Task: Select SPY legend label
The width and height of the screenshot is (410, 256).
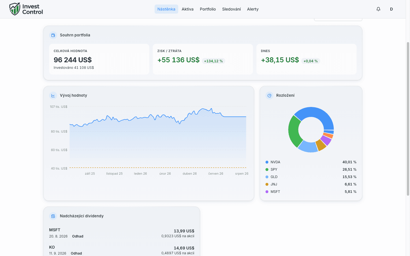Action: click(x=274, y=170)
